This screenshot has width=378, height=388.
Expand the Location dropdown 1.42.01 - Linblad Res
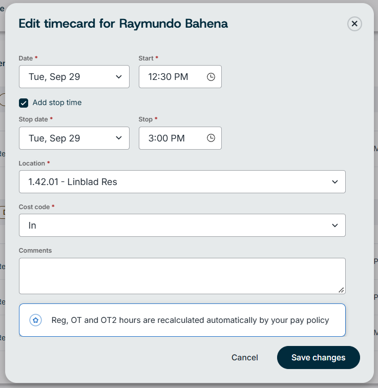[x=182, y=182]
